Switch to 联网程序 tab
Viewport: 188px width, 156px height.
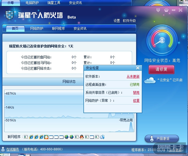point(58,29)
